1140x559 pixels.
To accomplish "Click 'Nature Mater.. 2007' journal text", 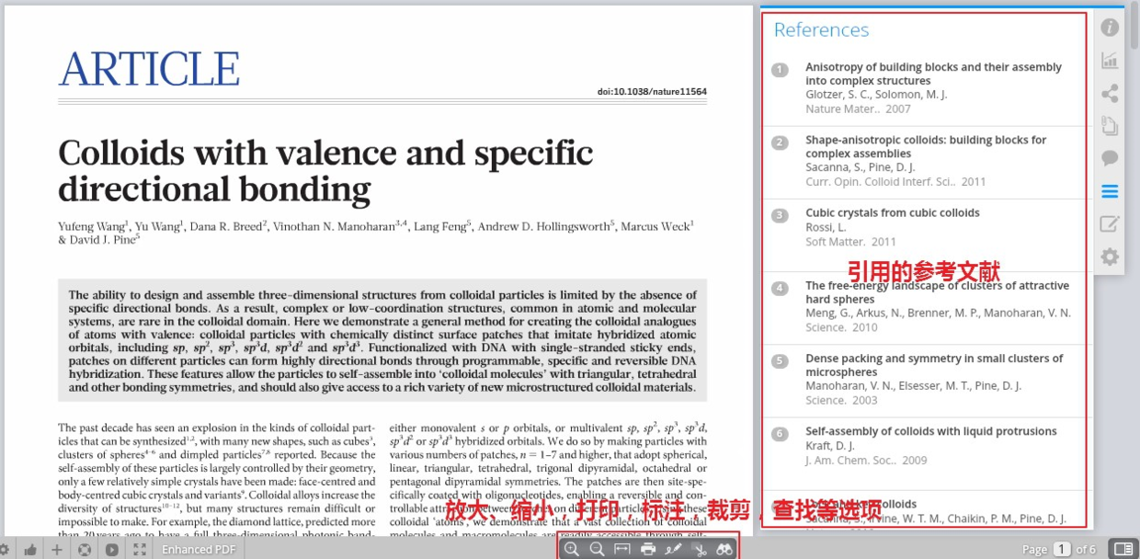I will pos(858,109).
